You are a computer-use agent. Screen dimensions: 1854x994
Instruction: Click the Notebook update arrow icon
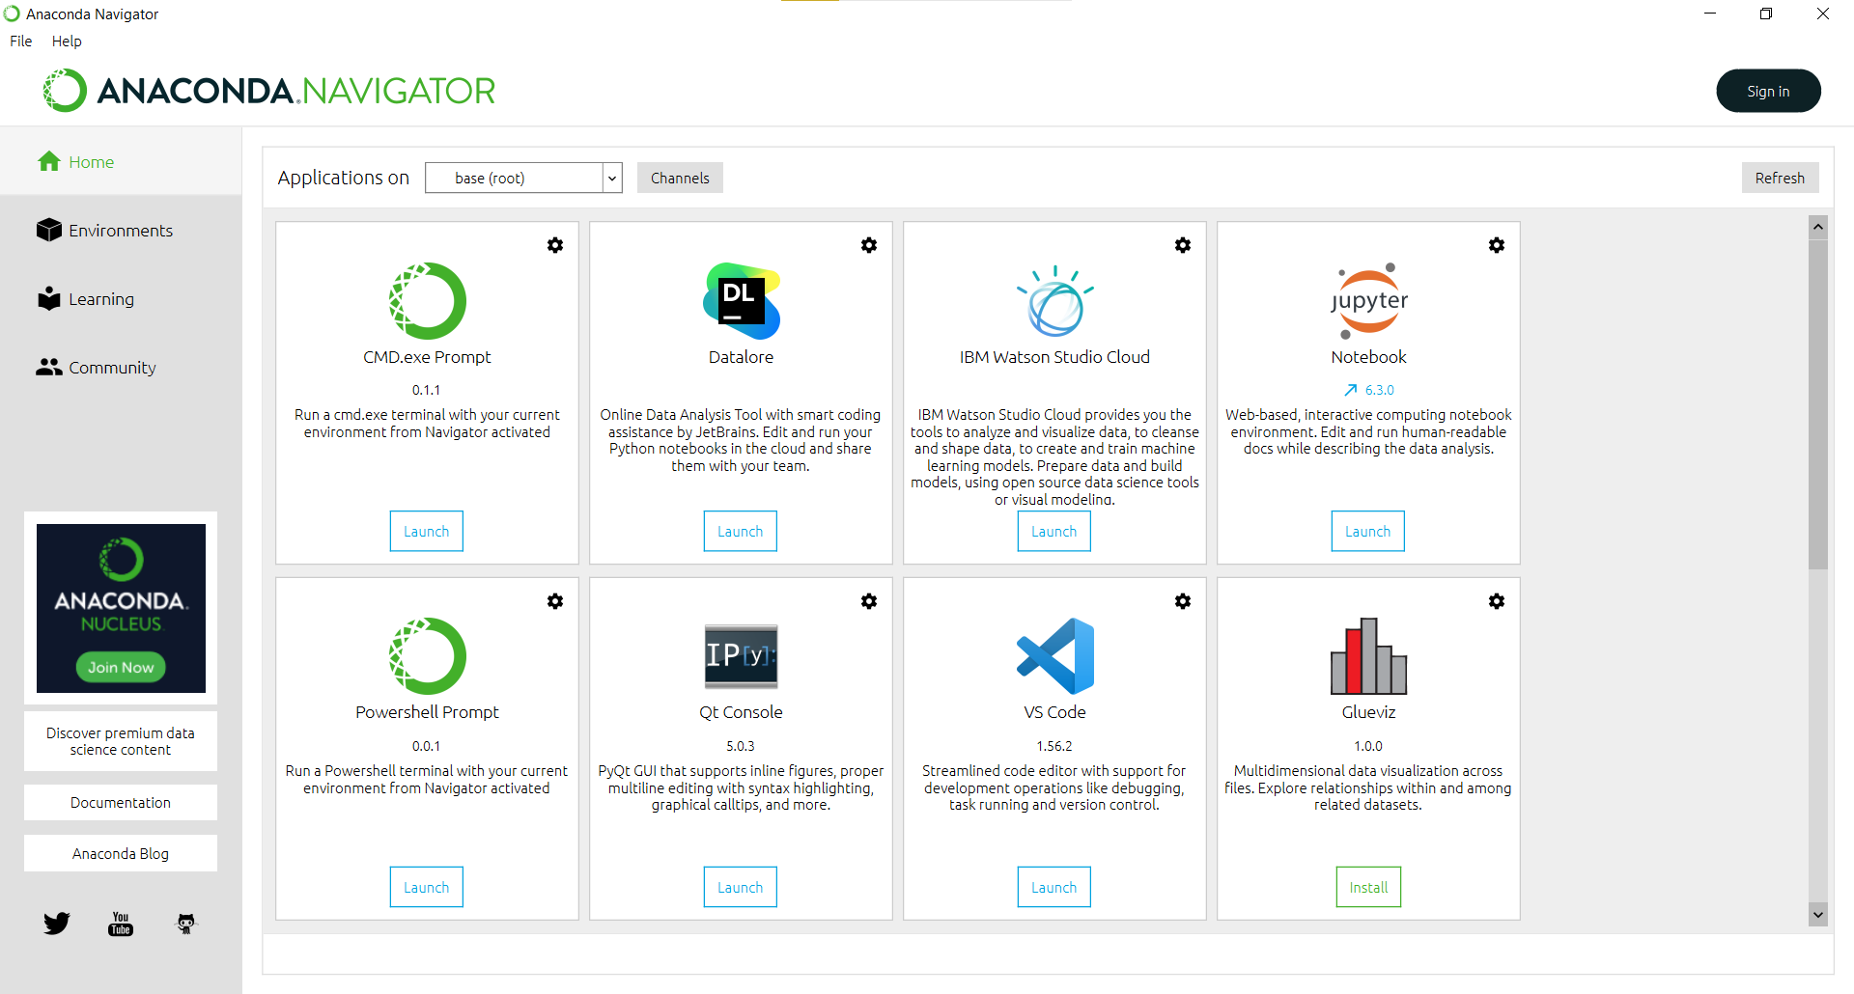pos(1351,390)
